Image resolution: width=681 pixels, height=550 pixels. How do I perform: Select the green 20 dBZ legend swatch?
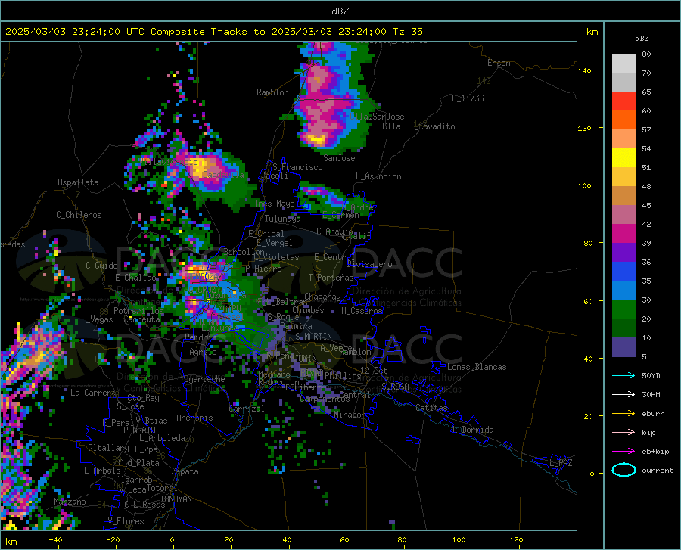click(623, 309)
